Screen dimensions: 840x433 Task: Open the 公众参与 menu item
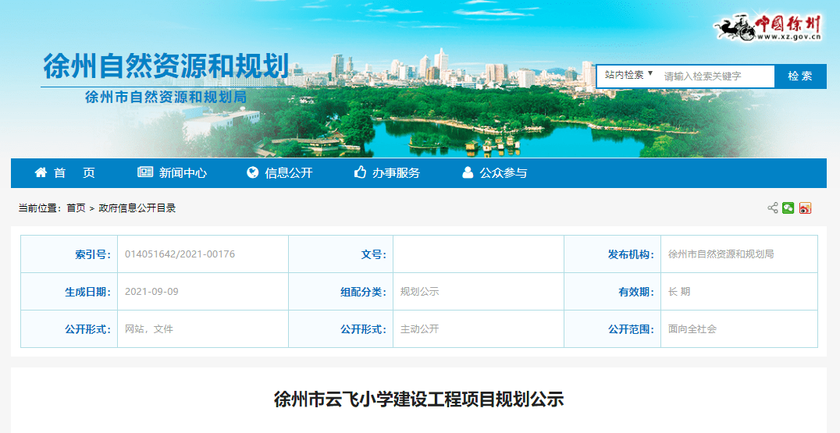[x=504, y=173]
